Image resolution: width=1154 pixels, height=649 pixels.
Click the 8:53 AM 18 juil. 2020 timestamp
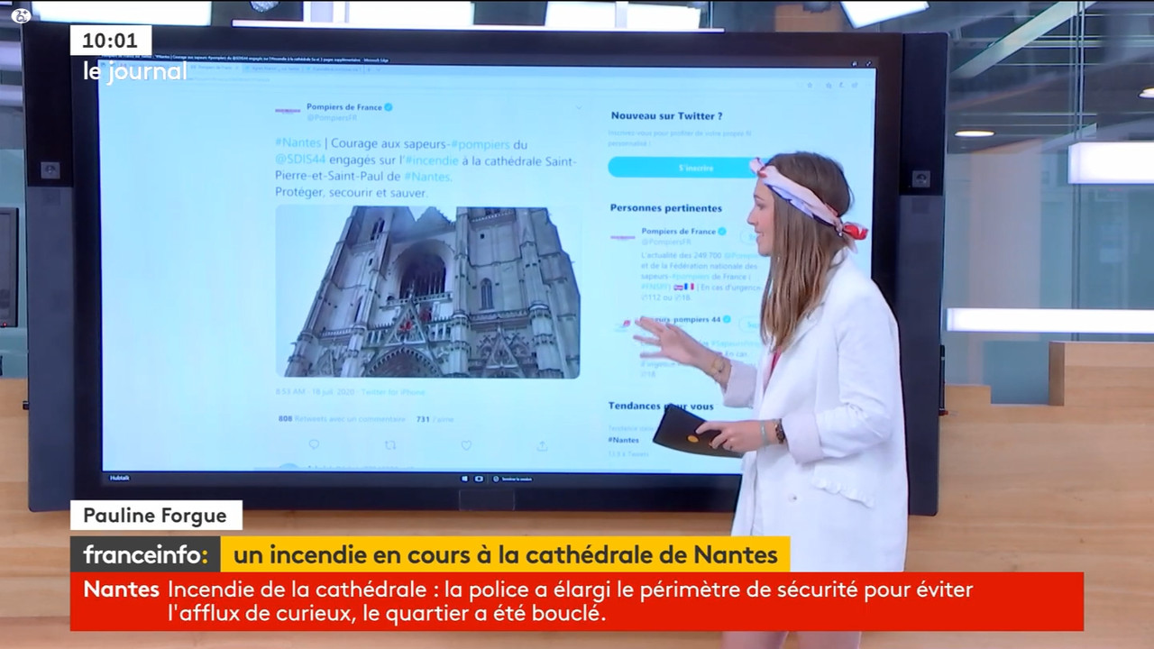(x=315, y=392)
